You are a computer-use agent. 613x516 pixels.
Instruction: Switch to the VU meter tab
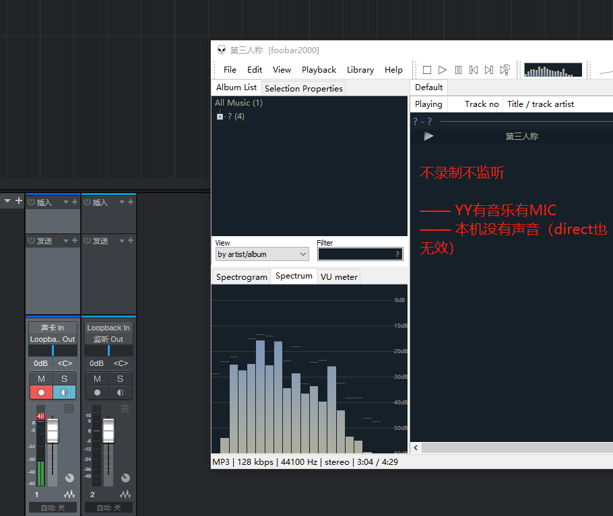click(339, 277)
